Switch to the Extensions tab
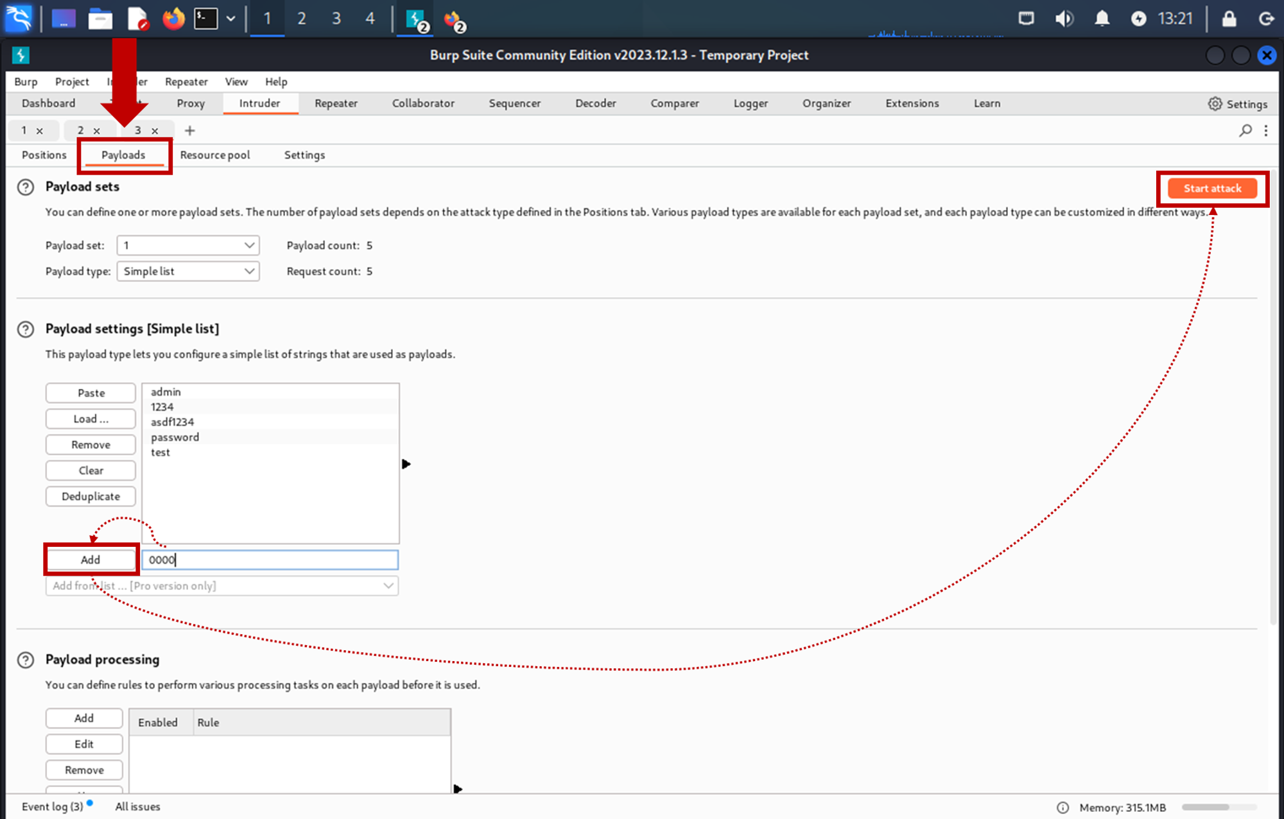 (x=912, y=103)
